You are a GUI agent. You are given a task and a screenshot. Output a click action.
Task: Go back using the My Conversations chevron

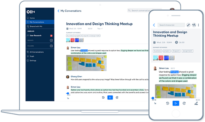[x=58, y=11]
